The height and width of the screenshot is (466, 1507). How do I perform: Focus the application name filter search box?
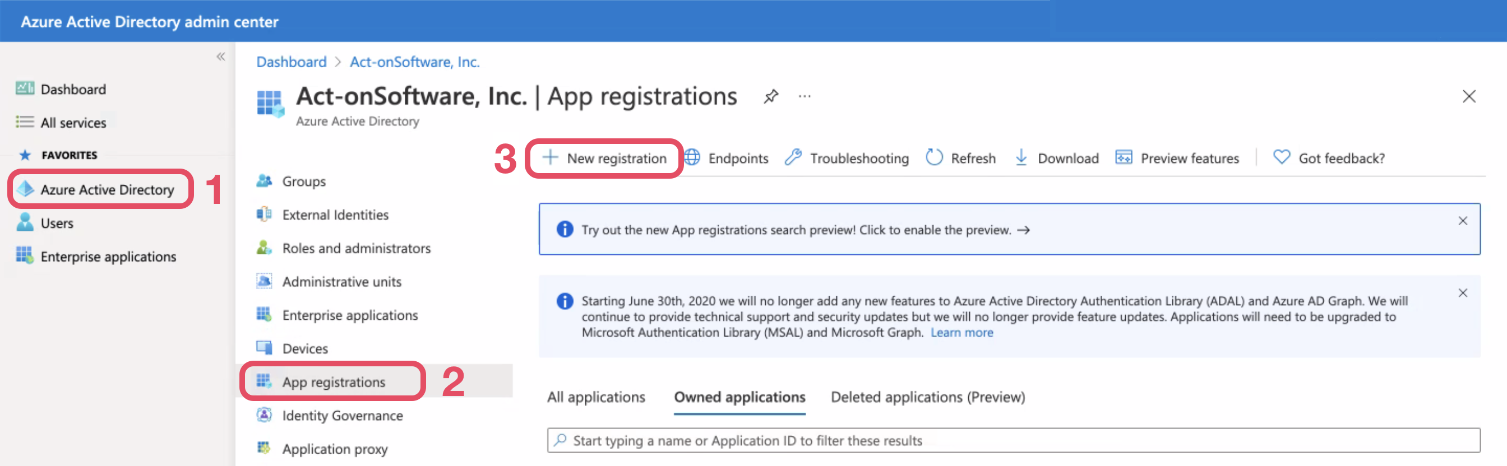point(1014,440)
